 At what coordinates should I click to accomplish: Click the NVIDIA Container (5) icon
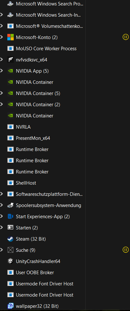coord(10,93)
